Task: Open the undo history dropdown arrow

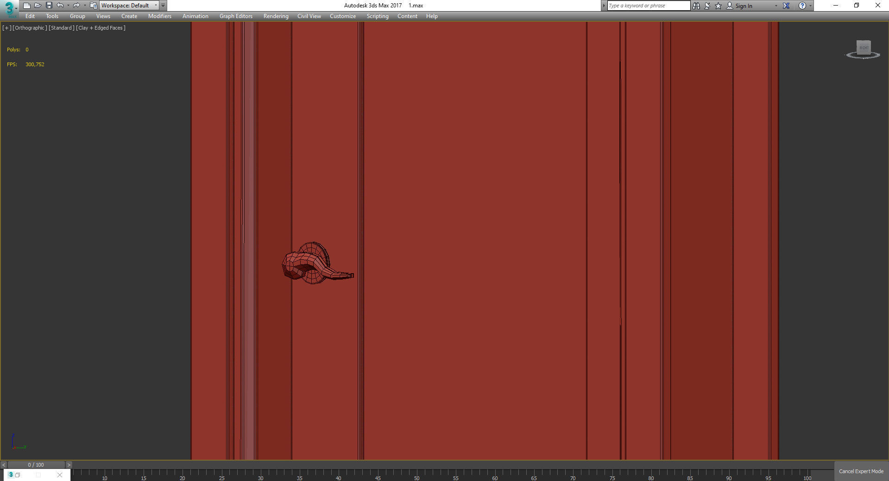Action: [x=68, y=6]
